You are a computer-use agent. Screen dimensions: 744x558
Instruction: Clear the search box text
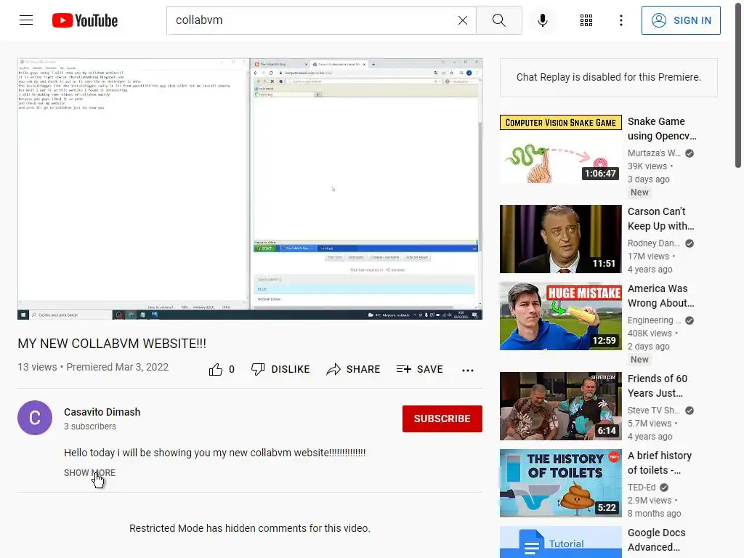(x=462, y=20)
